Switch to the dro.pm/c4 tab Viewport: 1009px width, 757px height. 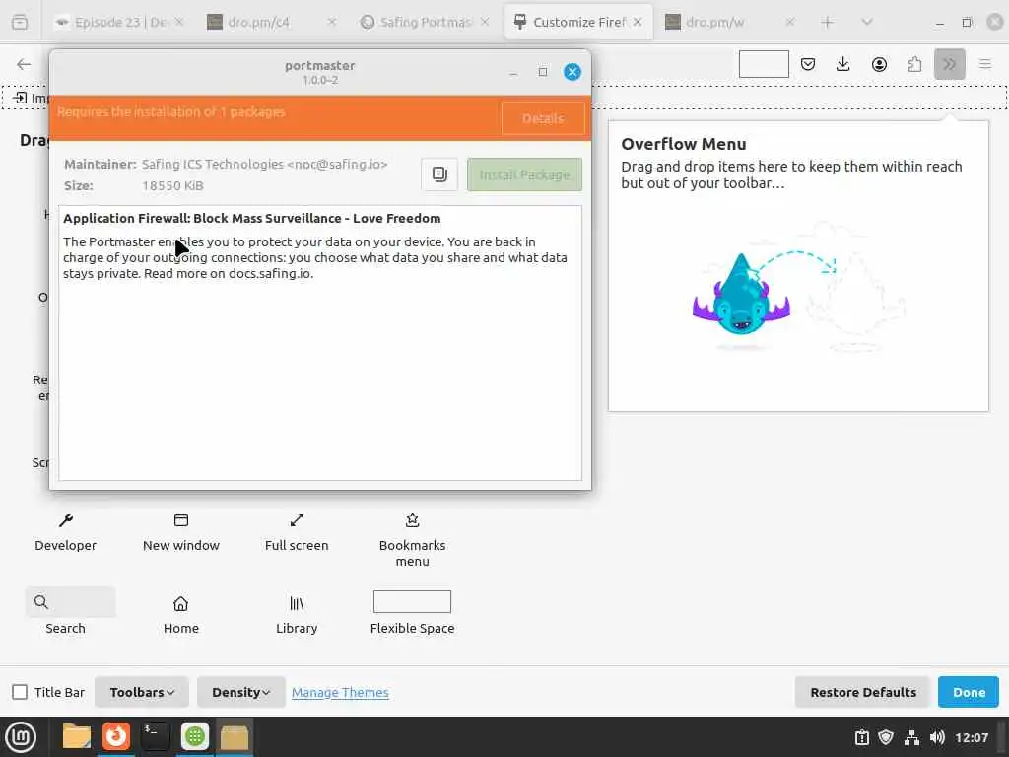(257, 22)
